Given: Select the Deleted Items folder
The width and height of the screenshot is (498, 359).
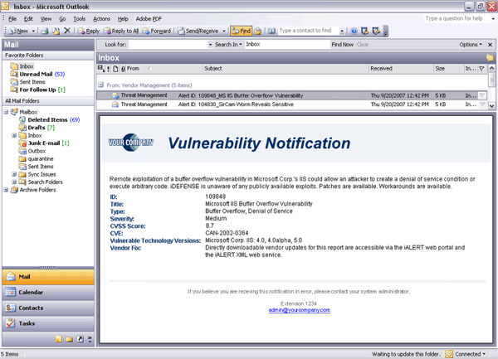Looking at the screenshot, I should (x=49, y=120).
